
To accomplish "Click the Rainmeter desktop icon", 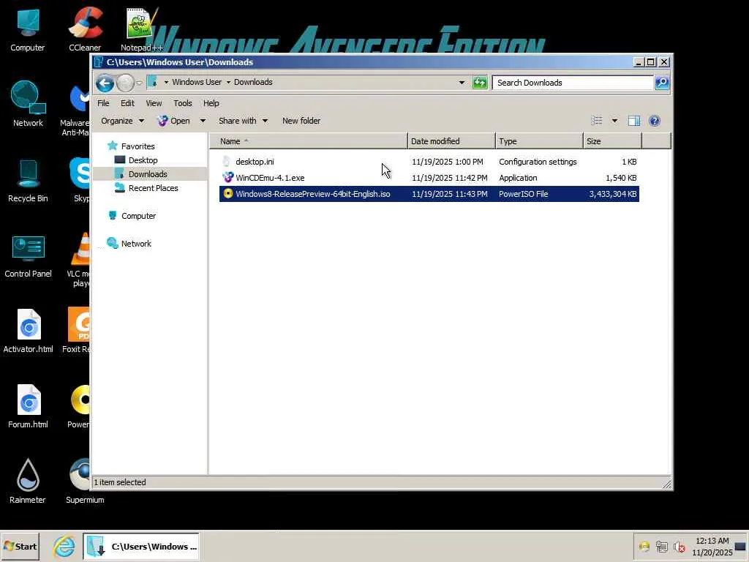I will coord(28,482).
